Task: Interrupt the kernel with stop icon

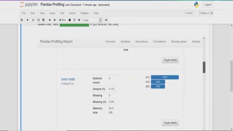Action: [x=70, y=20]
